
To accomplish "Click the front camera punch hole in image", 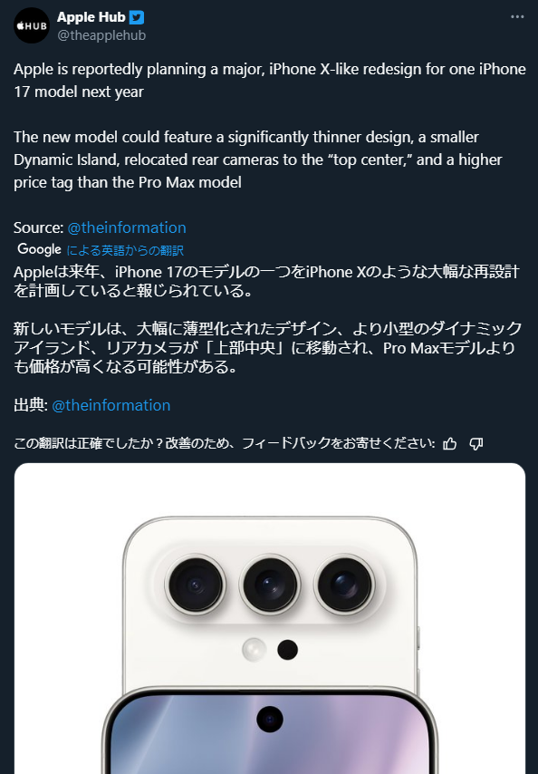I will coord(270,719).
